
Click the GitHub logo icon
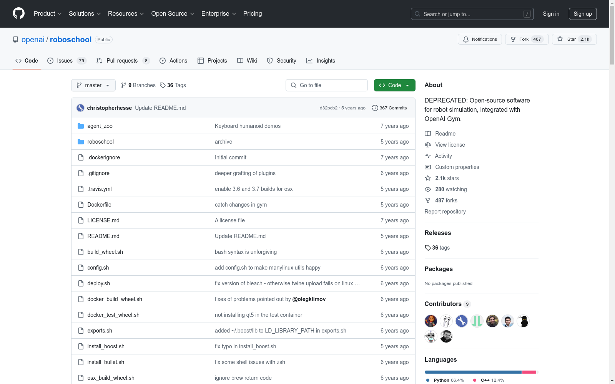pos(18,13)
